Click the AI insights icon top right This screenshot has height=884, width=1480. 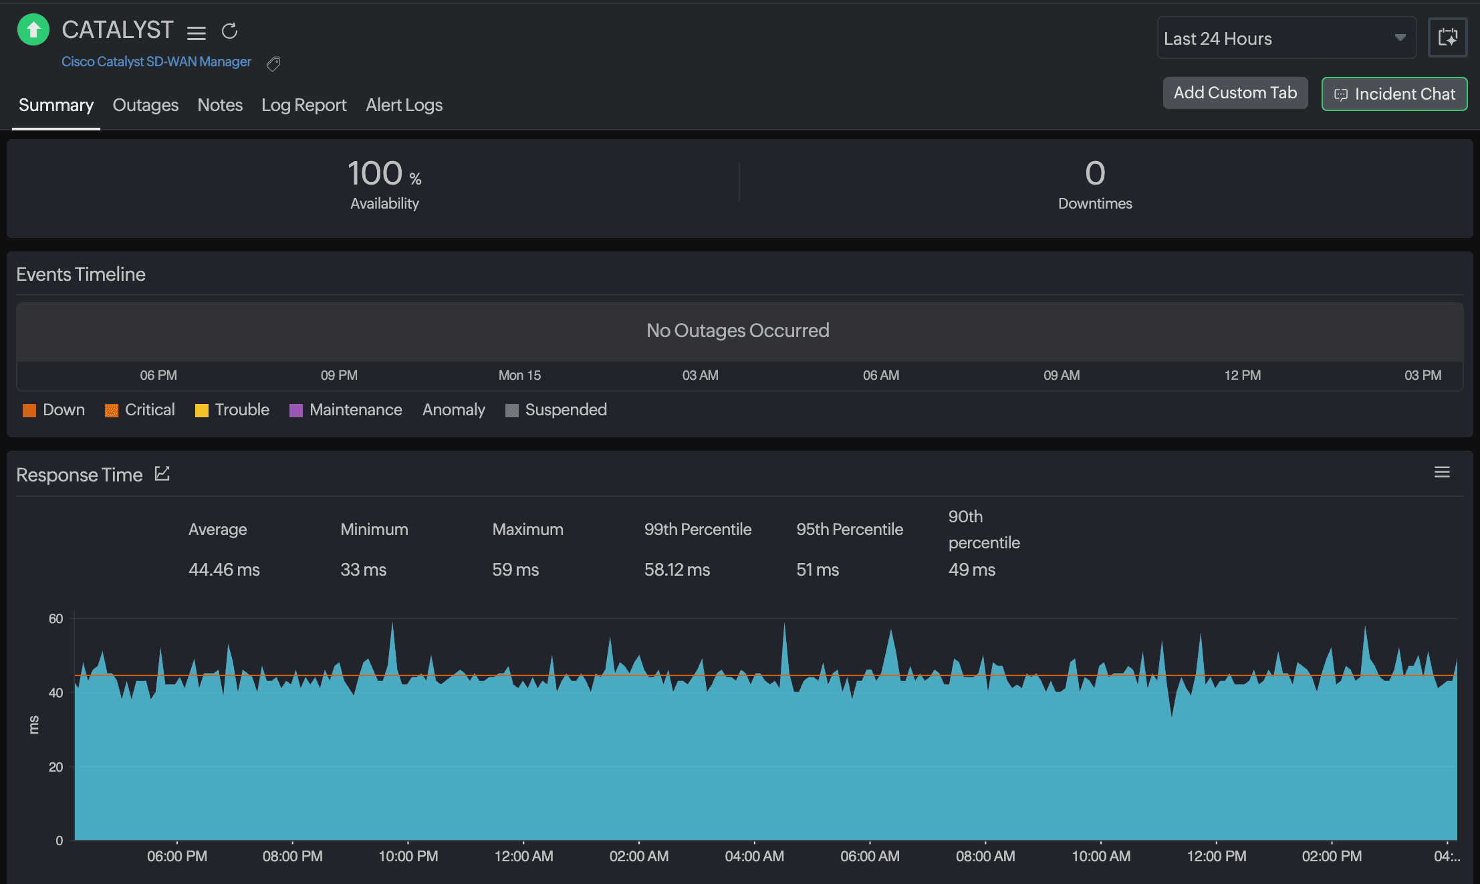pyautogui.click(x=1447, y=37)
